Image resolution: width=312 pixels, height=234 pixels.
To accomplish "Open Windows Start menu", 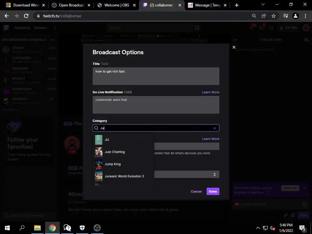I will [x=7, y=228].
